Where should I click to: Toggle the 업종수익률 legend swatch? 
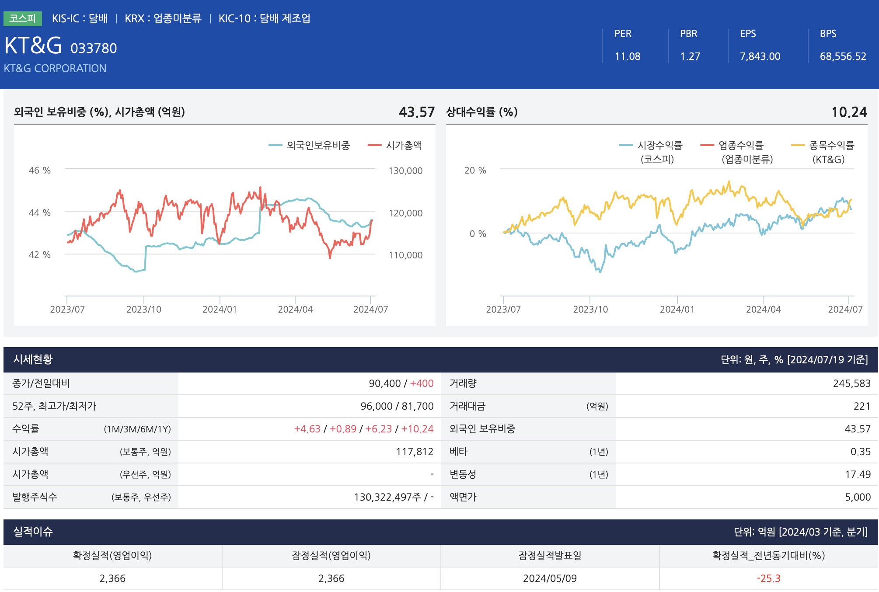coord(707,146)
